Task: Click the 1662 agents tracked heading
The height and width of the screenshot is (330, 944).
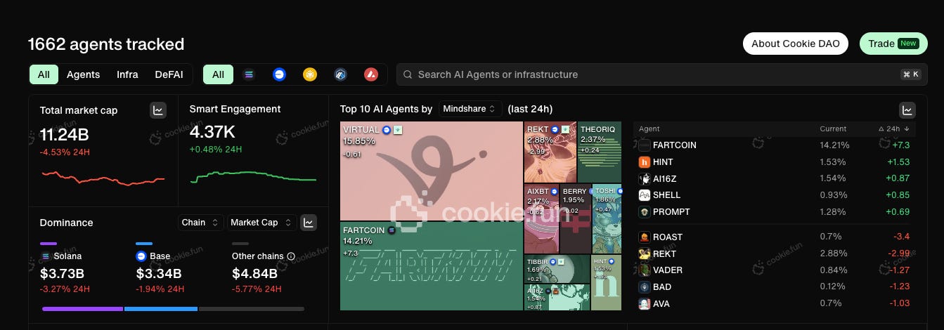Action: pos(106,44)
